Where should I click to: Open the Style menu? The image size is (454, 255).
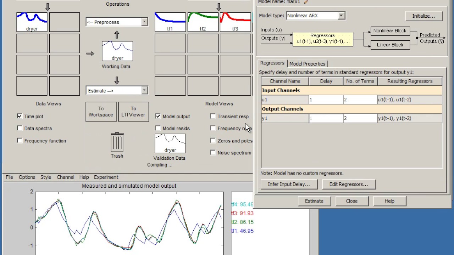point(46,177)
